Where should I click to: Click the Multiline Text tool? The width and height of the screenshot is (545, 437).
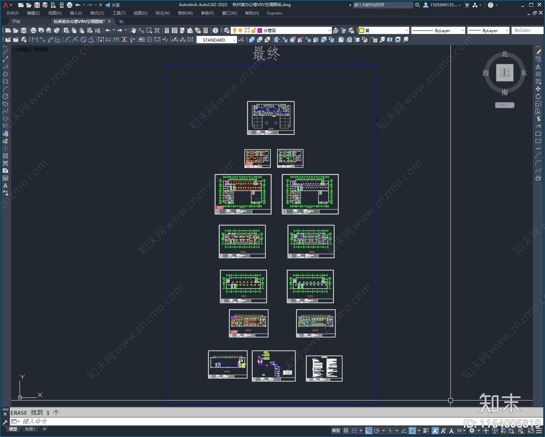(5, 186)
